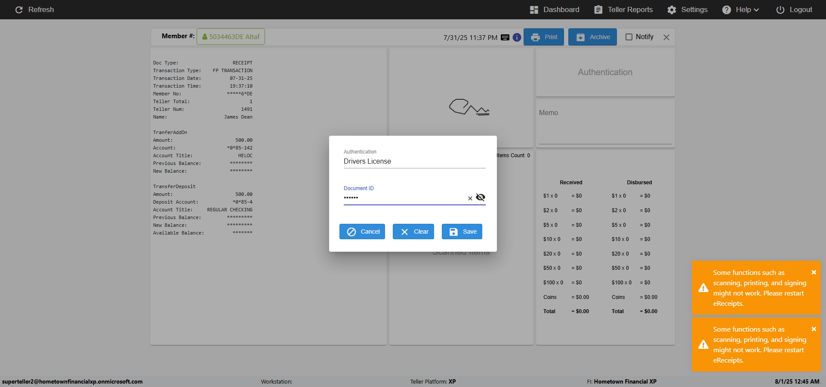Image resolution: width=826 pixels, height=387 pixels.
Task: Click the Dashboard grid icon
Action: (534, 10)
